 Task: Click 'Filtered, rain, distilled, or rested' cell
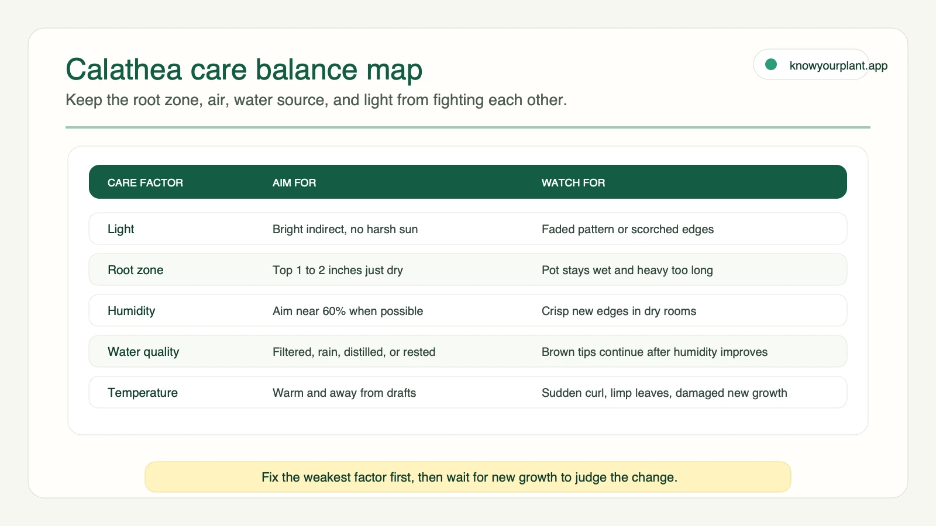(354, 352)
